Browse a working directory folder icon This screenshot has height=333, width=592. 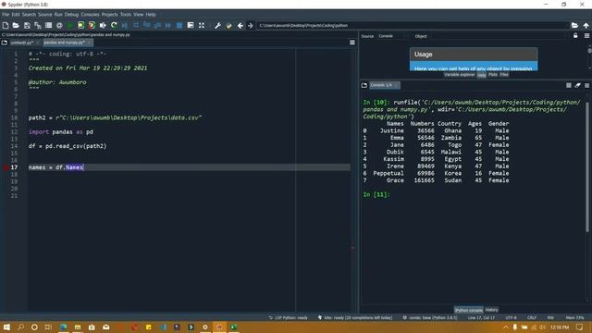[574, 25]
